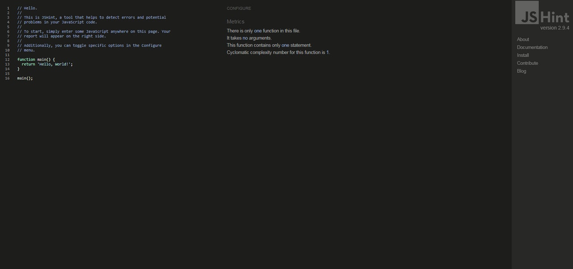Click the closing brace on line 14
This screenshot has width=573, height=269.
[x=18, y=69]
